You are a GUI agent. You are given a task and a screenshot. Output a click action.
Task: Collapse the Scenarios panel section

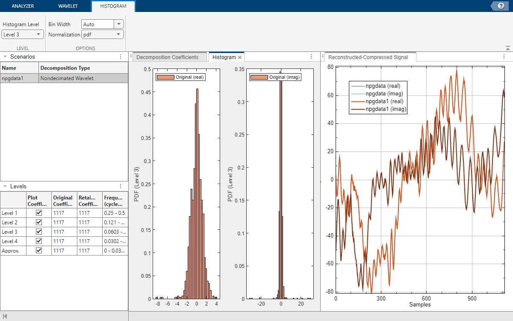pos(5,56)
